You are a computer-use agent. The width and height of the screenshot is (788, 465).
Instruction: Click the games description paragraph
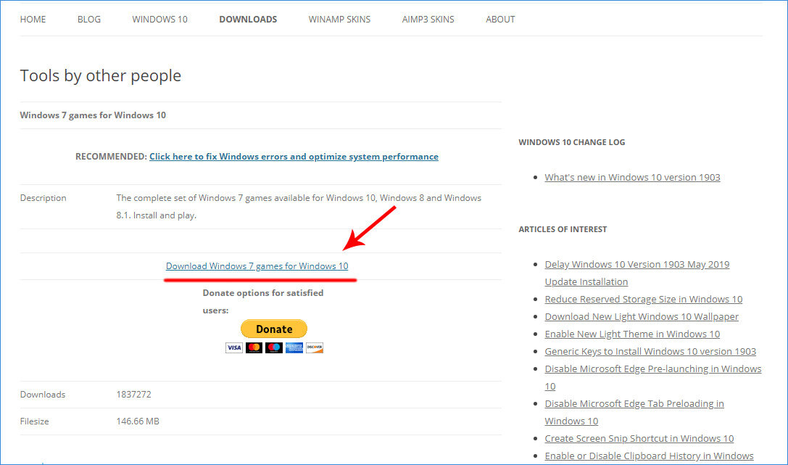(299, 207)
